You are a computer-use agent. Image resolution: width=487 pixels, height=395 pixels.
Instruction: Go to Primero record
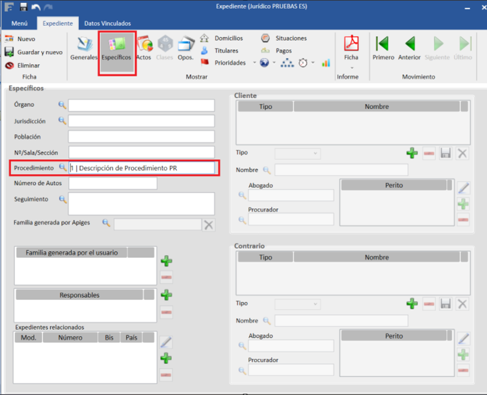click(x=383, y=48)
